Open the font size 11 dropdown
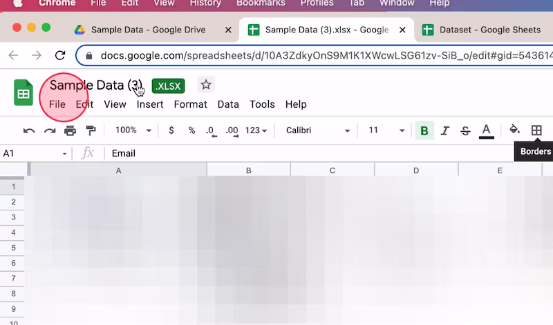 386,130
